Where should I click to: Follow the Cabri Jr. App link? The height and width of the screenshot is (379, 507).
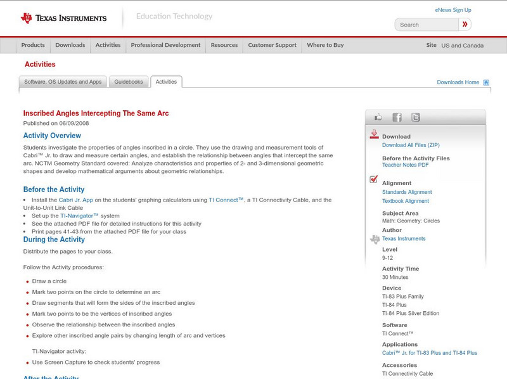75,200
